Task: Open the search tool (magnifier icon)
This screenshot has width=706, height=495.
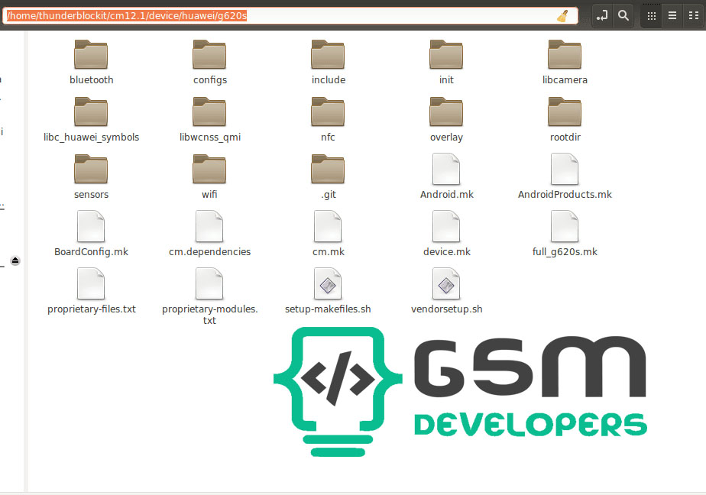Action: (623, 16)
